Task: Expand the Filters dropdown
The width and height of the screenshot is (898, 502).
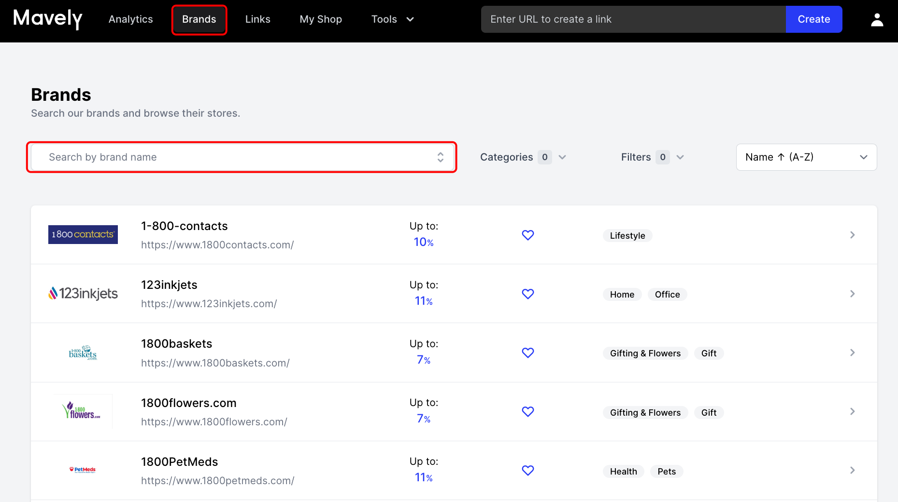Action: (653, 157)
